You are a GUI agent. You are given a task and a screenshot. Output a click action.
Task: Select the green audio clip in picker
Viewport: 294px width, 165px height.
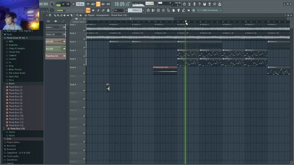point(56,49)
